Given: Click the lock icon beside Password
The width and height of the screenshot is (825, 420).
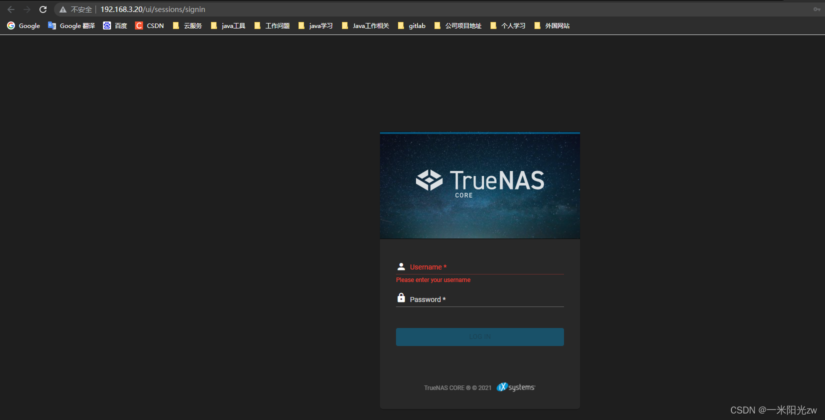Looking at the screenshot, I should (x=401, y=298).
